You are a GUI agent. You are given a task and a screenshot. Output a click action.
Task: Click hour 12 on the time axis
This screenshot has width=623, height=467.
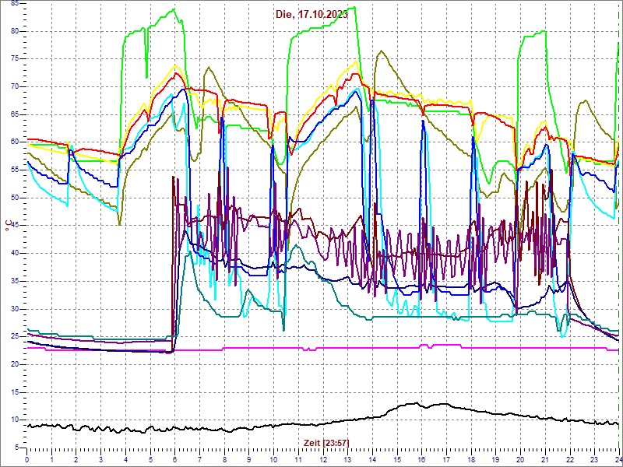coord(322,459)
